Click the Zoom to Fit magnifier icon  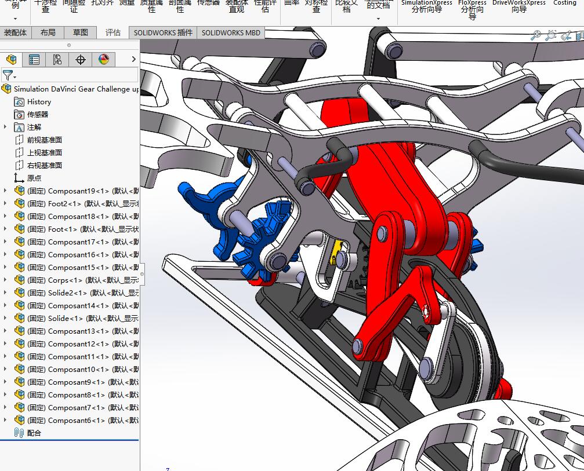(x=536, y=35)
